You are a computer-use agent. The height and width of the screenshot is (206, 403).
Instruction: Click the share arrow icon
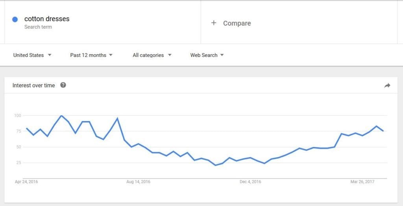(x=387, y=86)
